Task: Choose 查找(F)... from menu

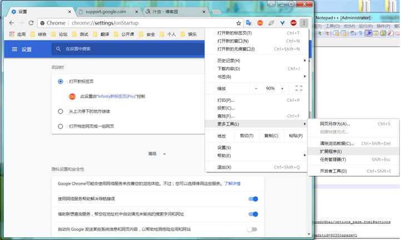Action: coord(257,116)
